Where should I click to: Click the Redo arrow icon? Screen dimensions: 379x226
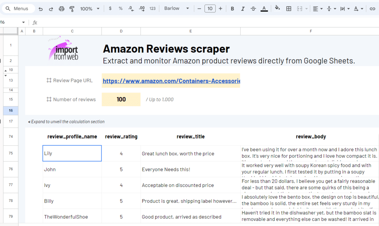51,9
